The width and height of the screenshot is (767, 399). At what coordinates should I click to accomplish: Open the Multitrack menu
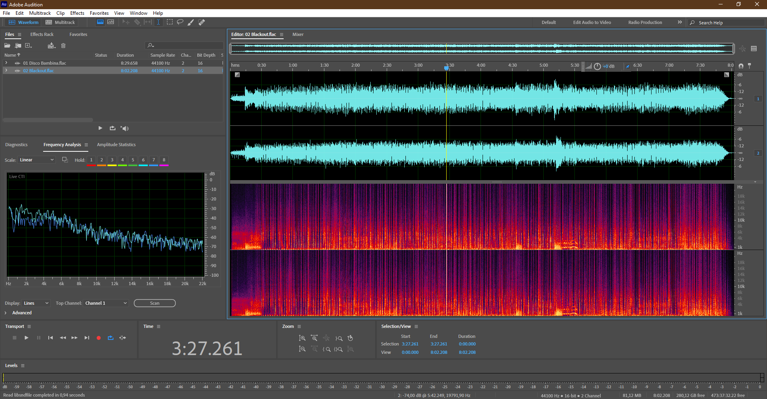[x=40, y=13]
